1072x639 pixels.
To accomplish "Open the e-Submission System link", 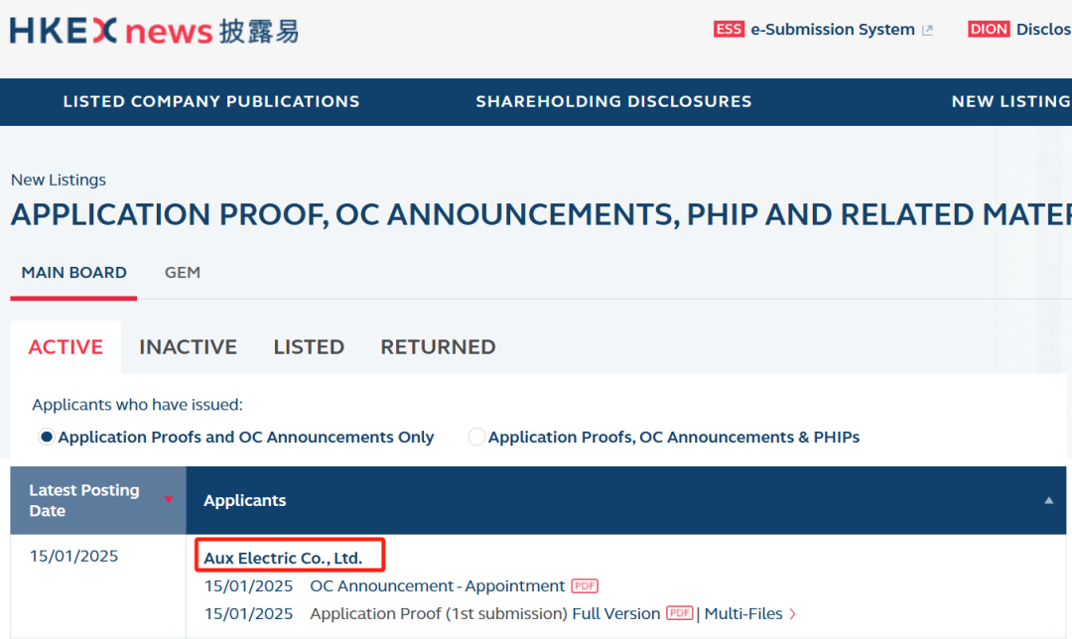I will pos(832,30).
